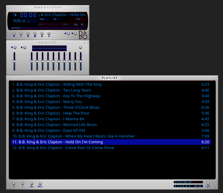
Task: Click the playlist mini Eject button
Action: tap(189, 186)
